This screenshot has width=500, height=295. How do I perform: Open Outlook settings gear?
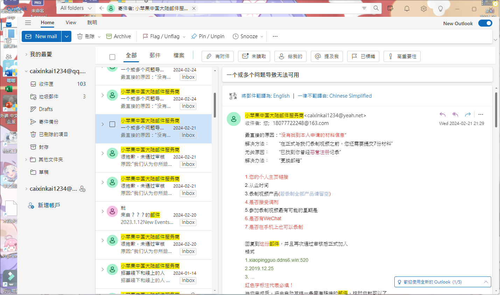424,9
